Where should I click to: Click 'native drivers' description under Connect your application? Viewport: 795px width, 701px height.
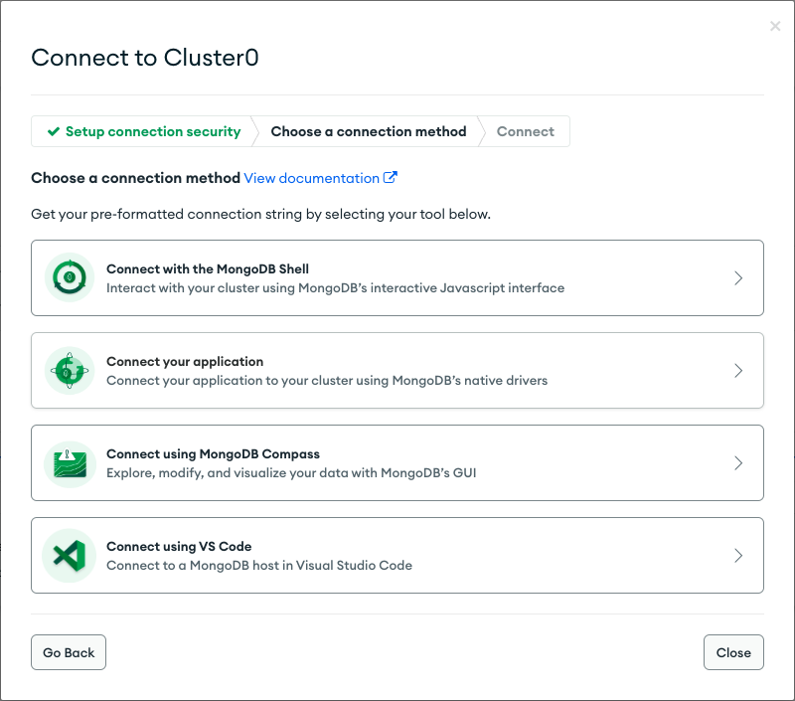[x=327, y=381]
